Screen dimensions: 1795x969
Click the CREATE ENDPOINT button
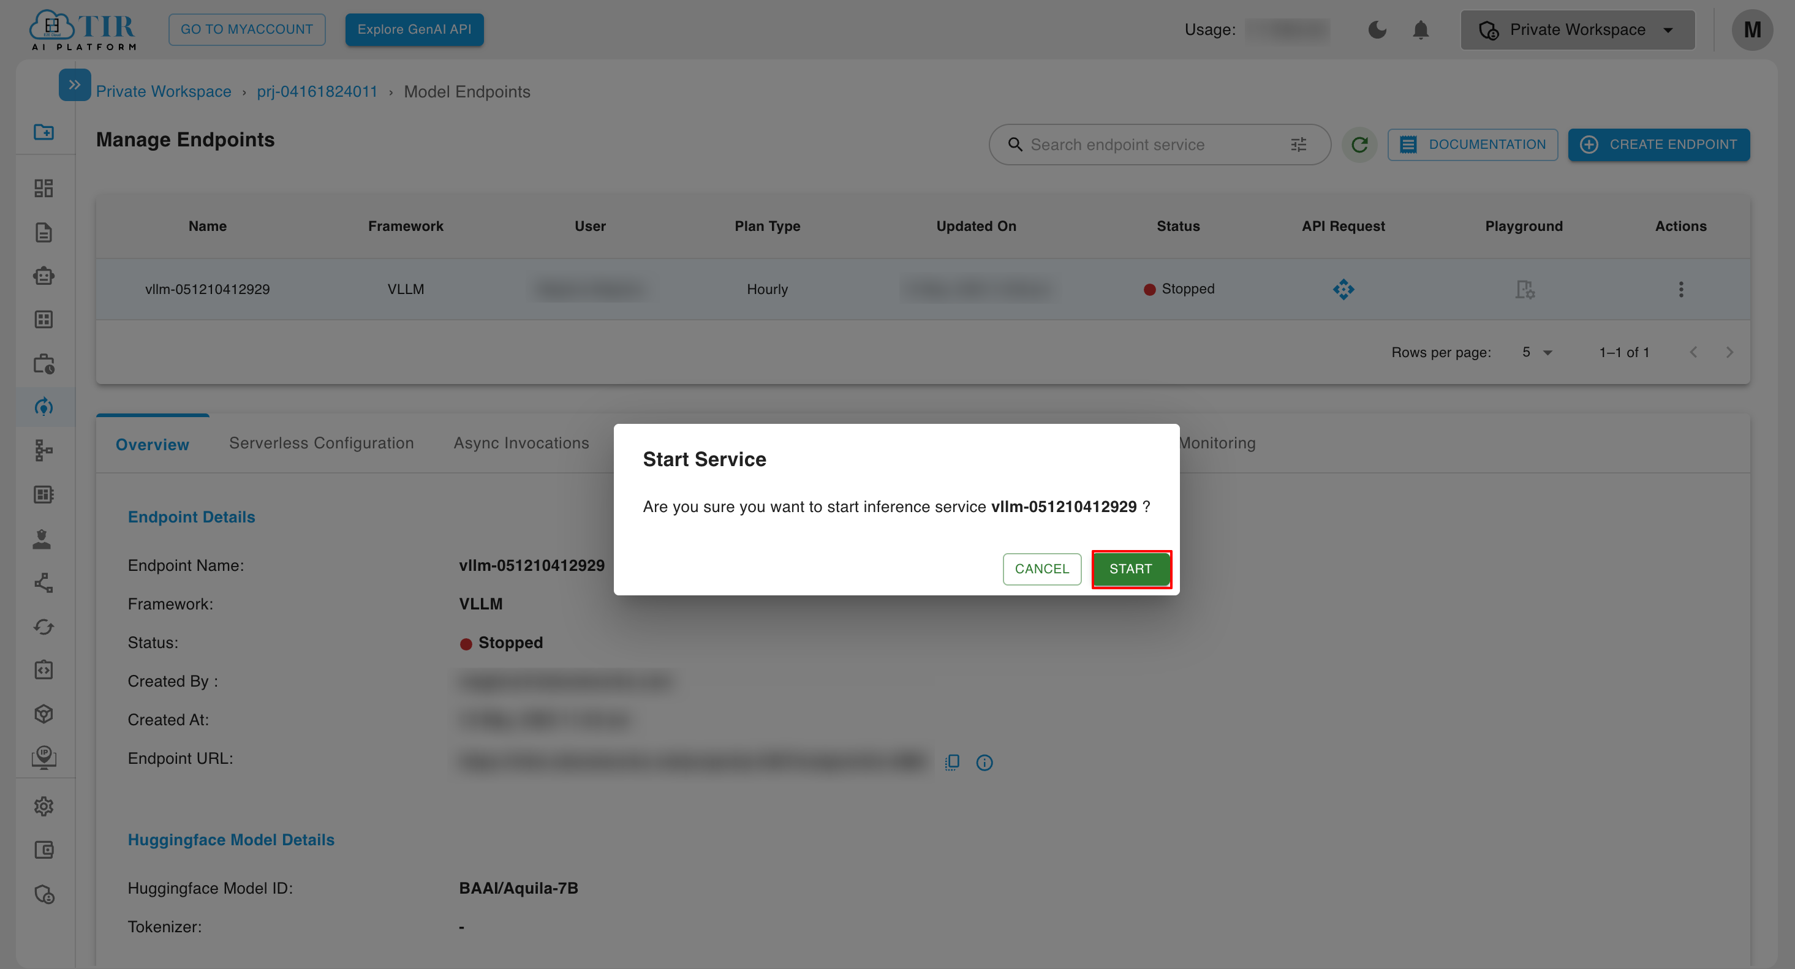(1658, 144)
